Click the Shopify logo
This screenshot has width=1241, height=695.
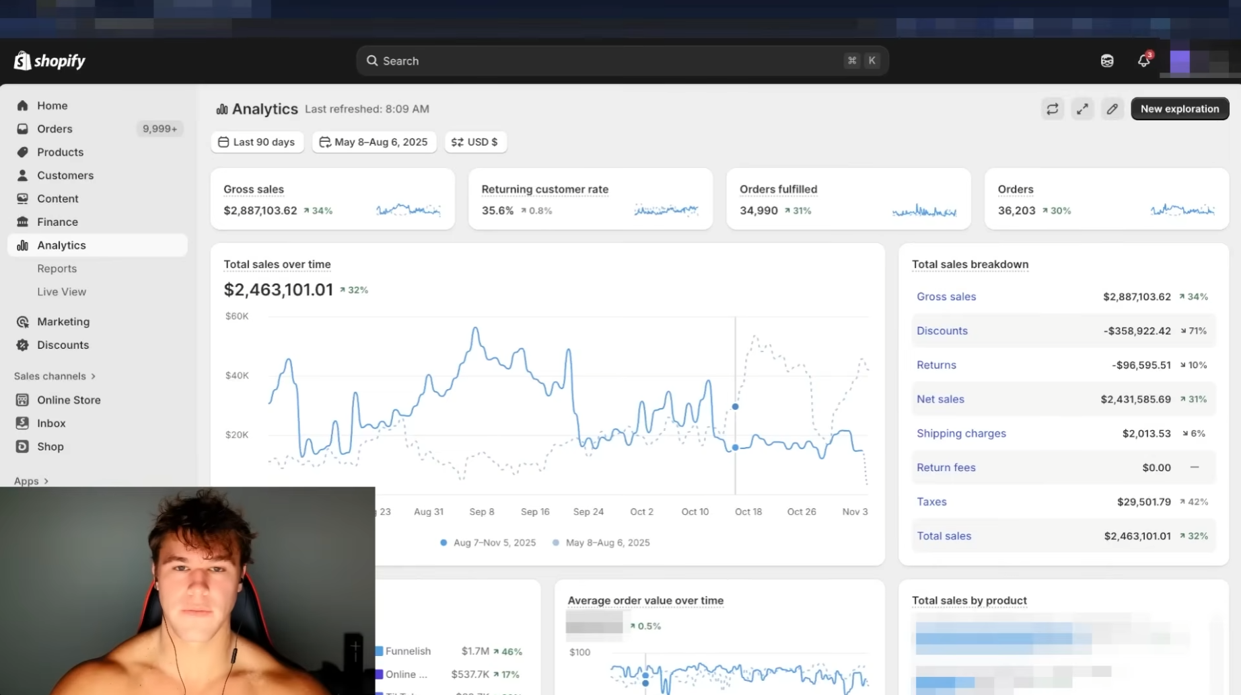(x=50, y=60)
